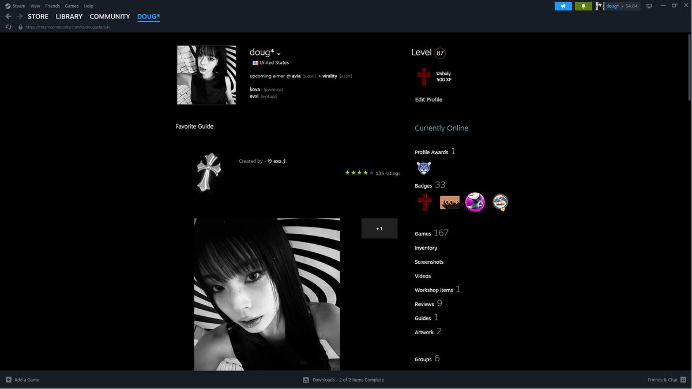The width and height of the screenshot is (692, 389).
Task: Click the profile avatar picture
Action: click(206, 75)
